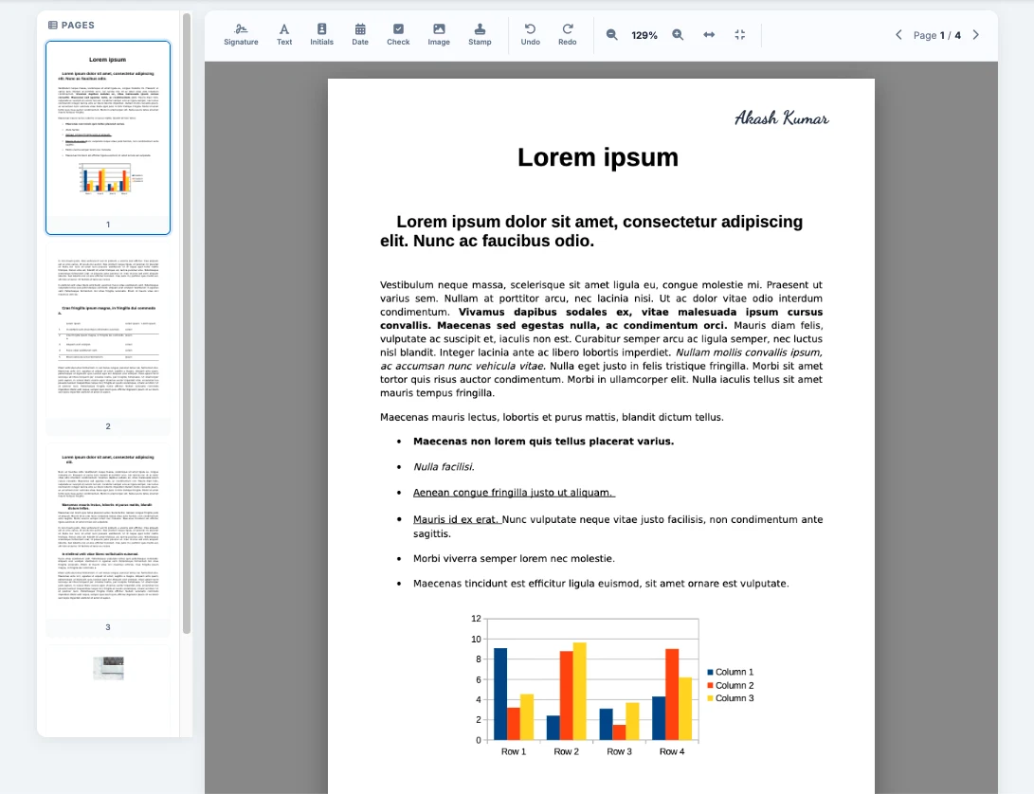This screenshot has width=1034, height=794.
Task: Open page 3 thumbnail
Action: click(x=108, y=541)
